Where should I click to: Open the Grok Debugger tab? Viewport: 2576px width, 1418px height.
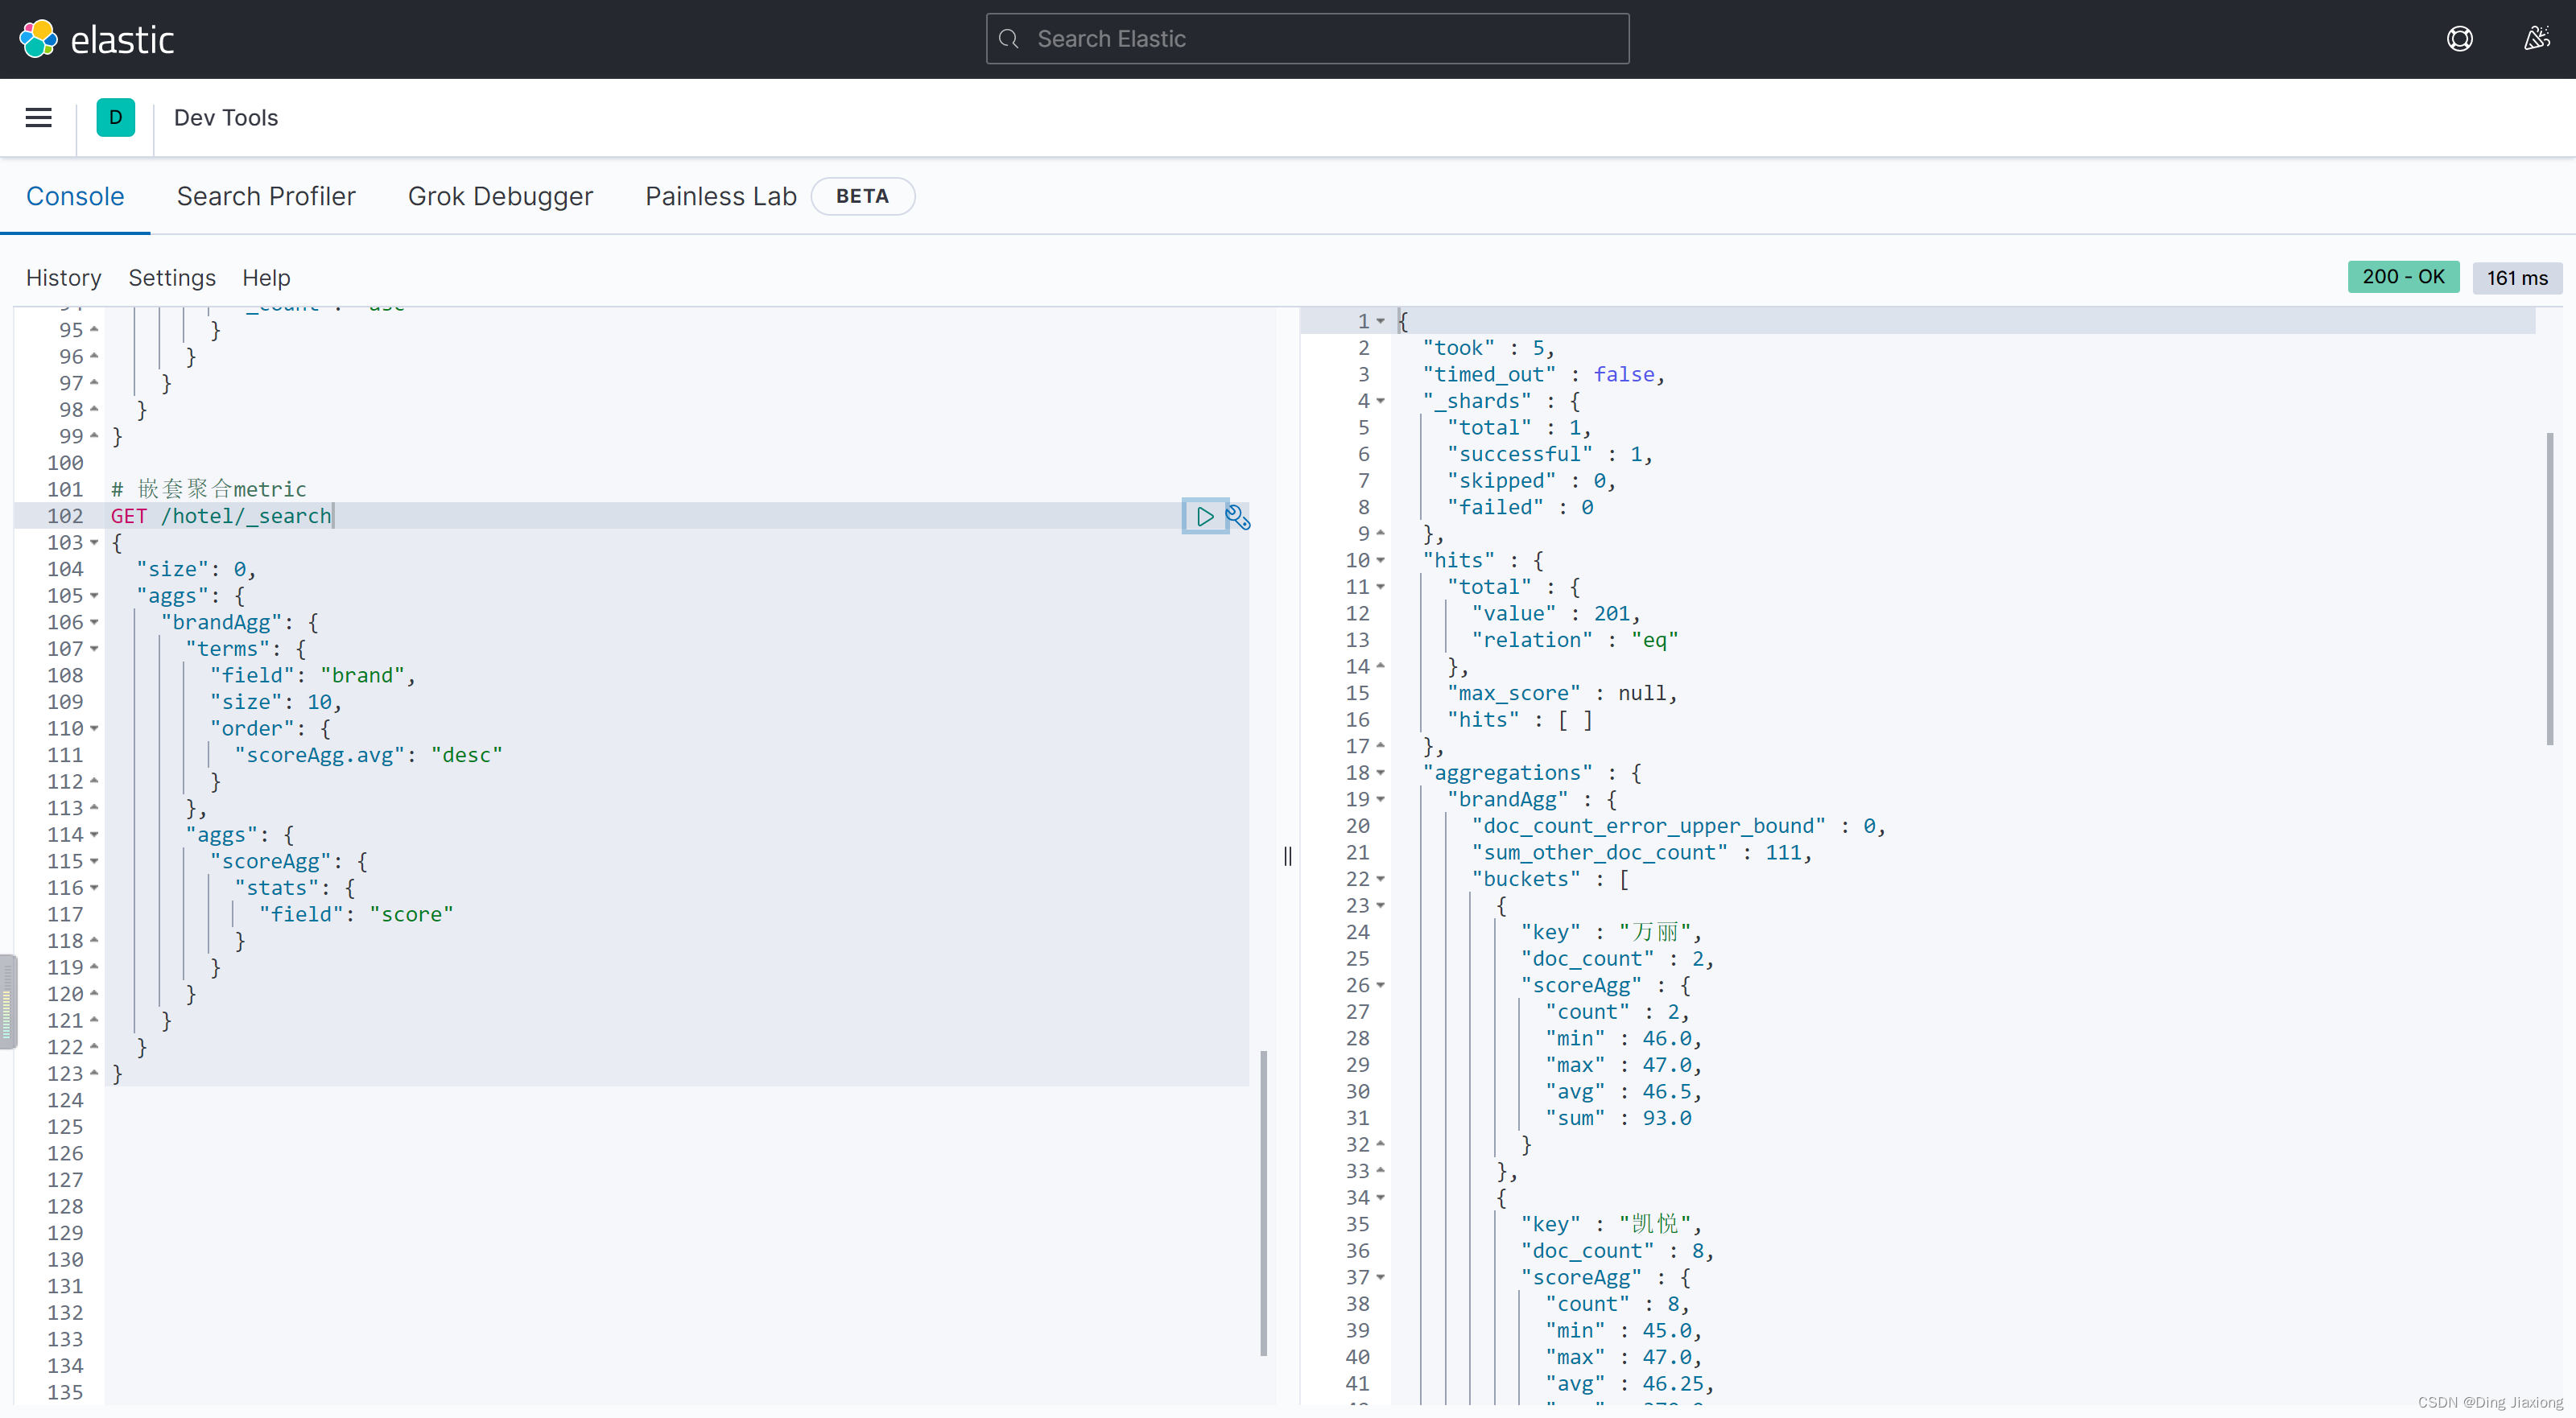(x=500, y=196)
